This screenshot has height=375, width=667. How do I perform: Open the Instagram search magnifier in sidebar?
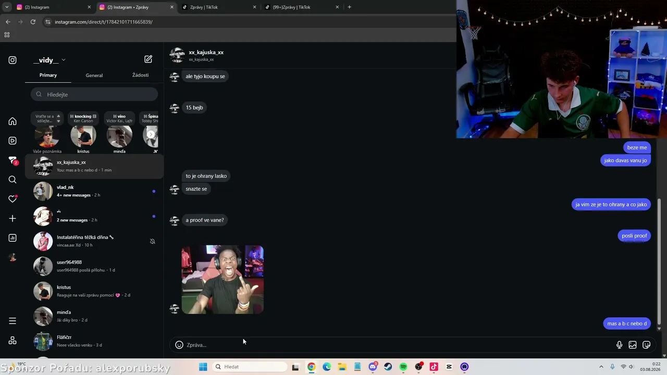coord(13,180)
